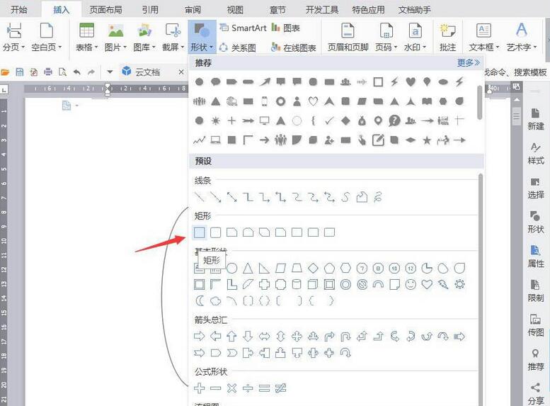Choose the division sign formula shape

(x=248, y=388)
